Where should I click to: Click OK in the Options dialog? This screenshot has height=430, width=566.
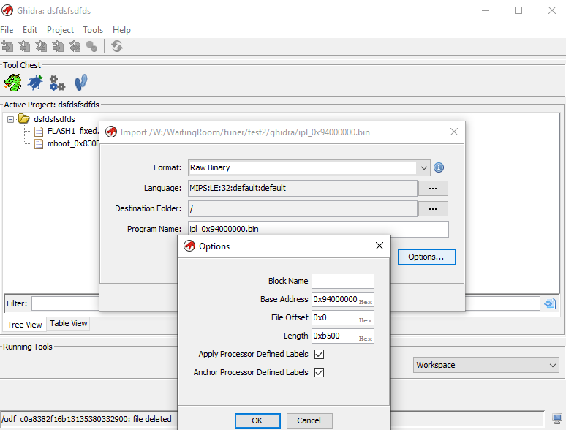click(x=257, y=420)
